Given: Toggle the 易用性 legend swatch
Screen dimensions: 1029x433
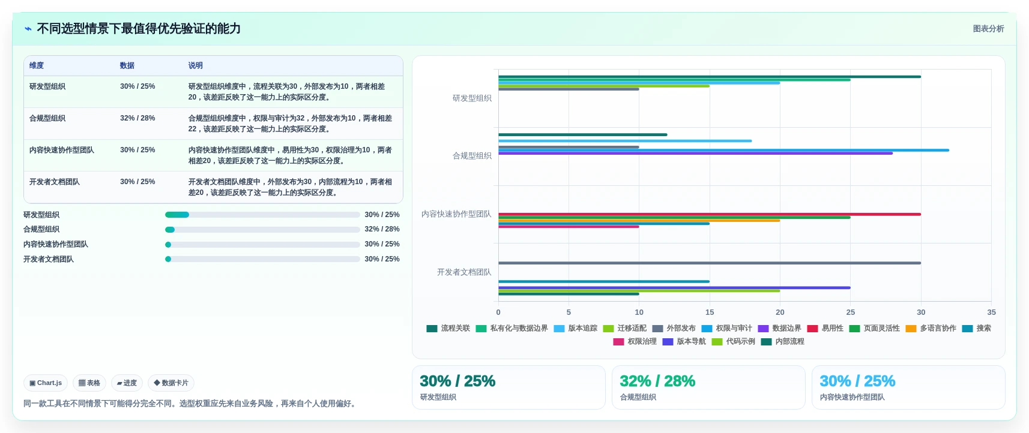Looking at the screenshot, I should pyautogui.click(x=813, y=329).
